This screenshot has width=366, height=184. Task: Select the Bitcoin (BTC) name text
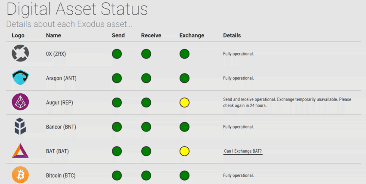[x=60, y=175]
